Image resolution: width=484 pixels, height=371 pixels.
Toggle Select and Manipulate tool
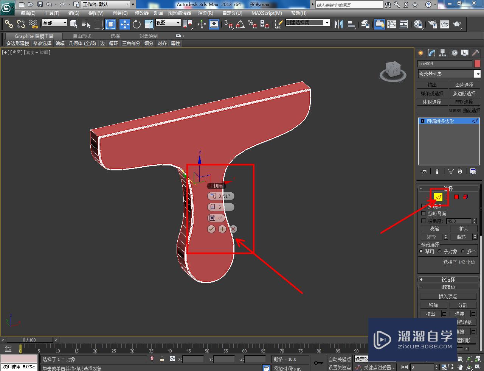point(202,24)
